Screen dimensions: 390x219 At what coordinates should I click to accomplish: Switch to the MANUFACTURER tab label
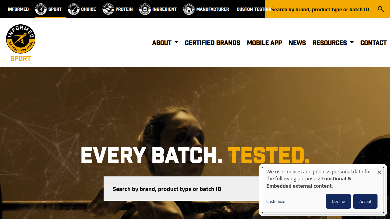pos(213,9)
